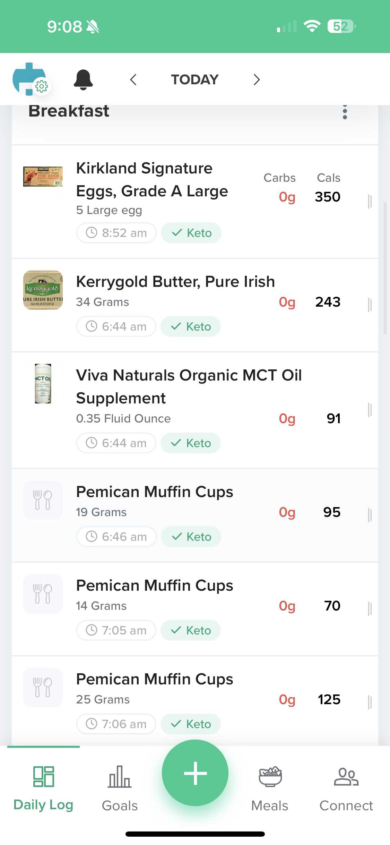Toggle Keto tag on Kirkland eggs

[191, 233]
